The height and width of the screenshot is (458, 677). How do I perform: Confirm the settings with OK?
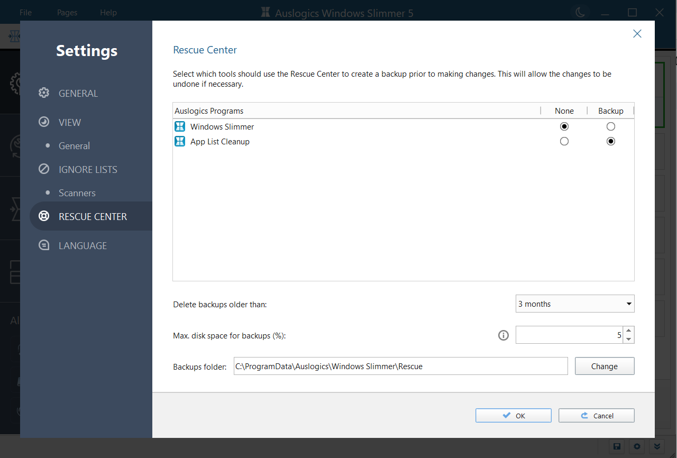pos(513,416)
